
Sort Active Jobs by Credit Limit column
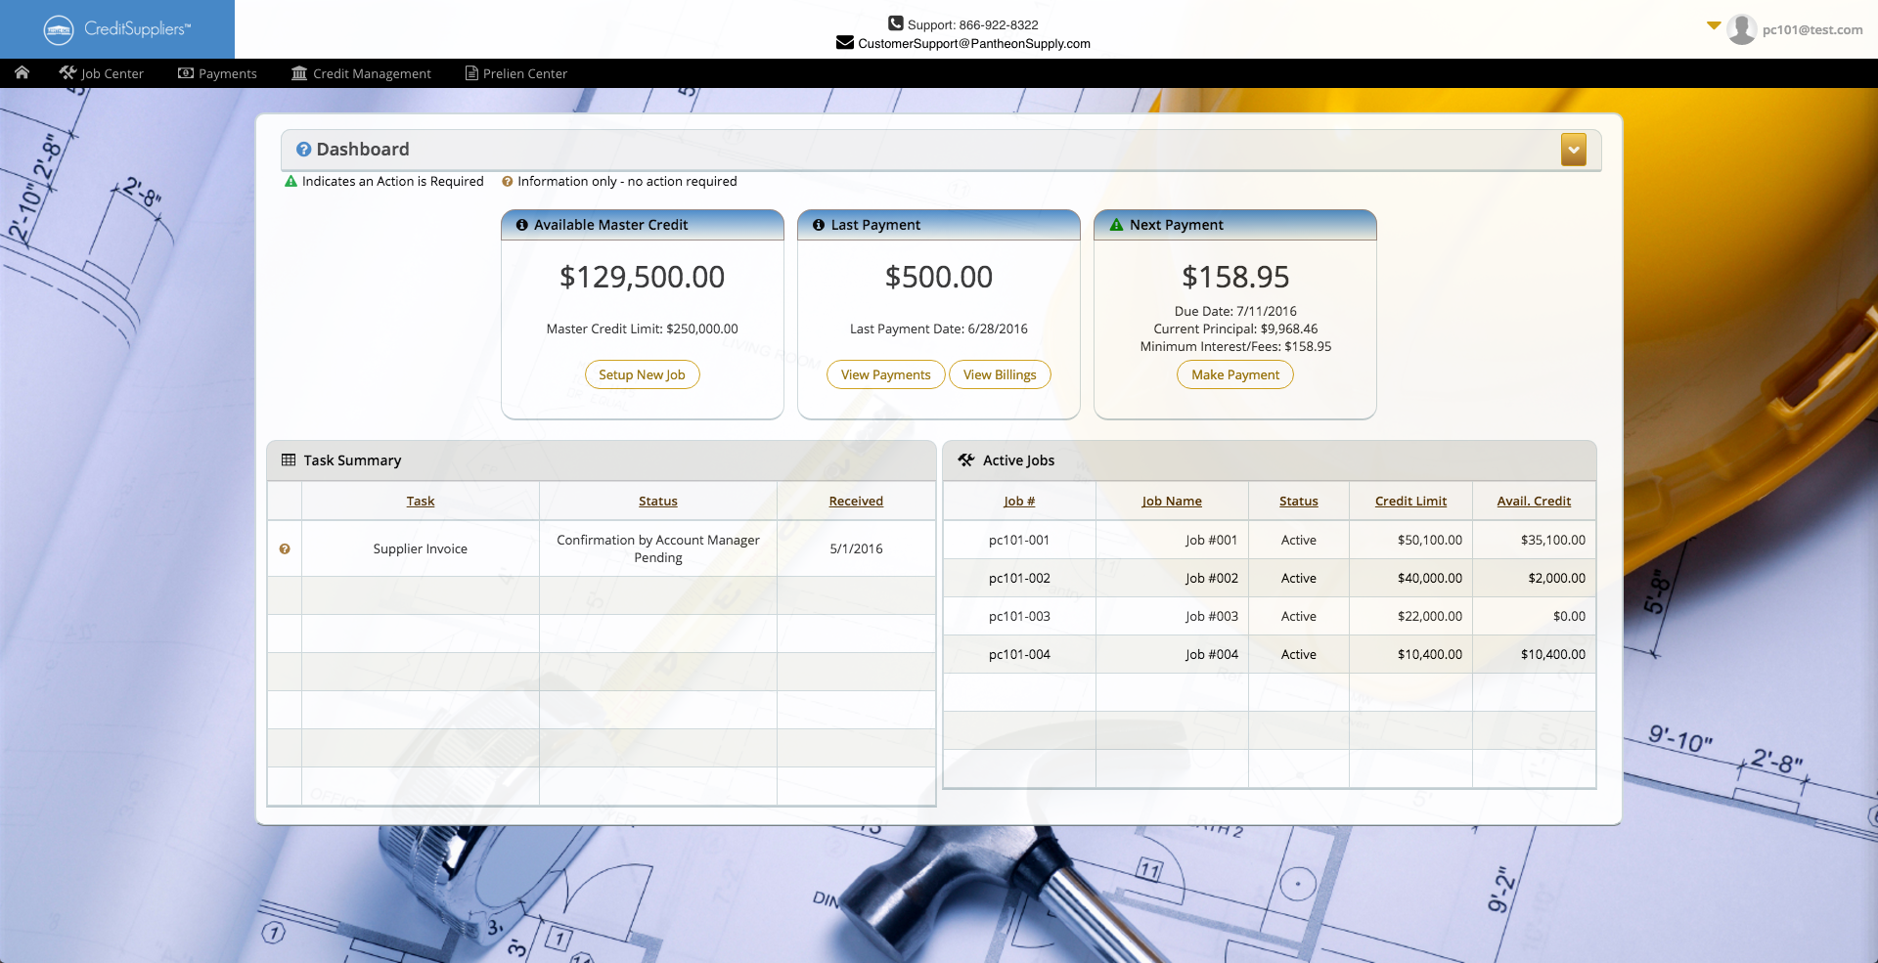1409,501
